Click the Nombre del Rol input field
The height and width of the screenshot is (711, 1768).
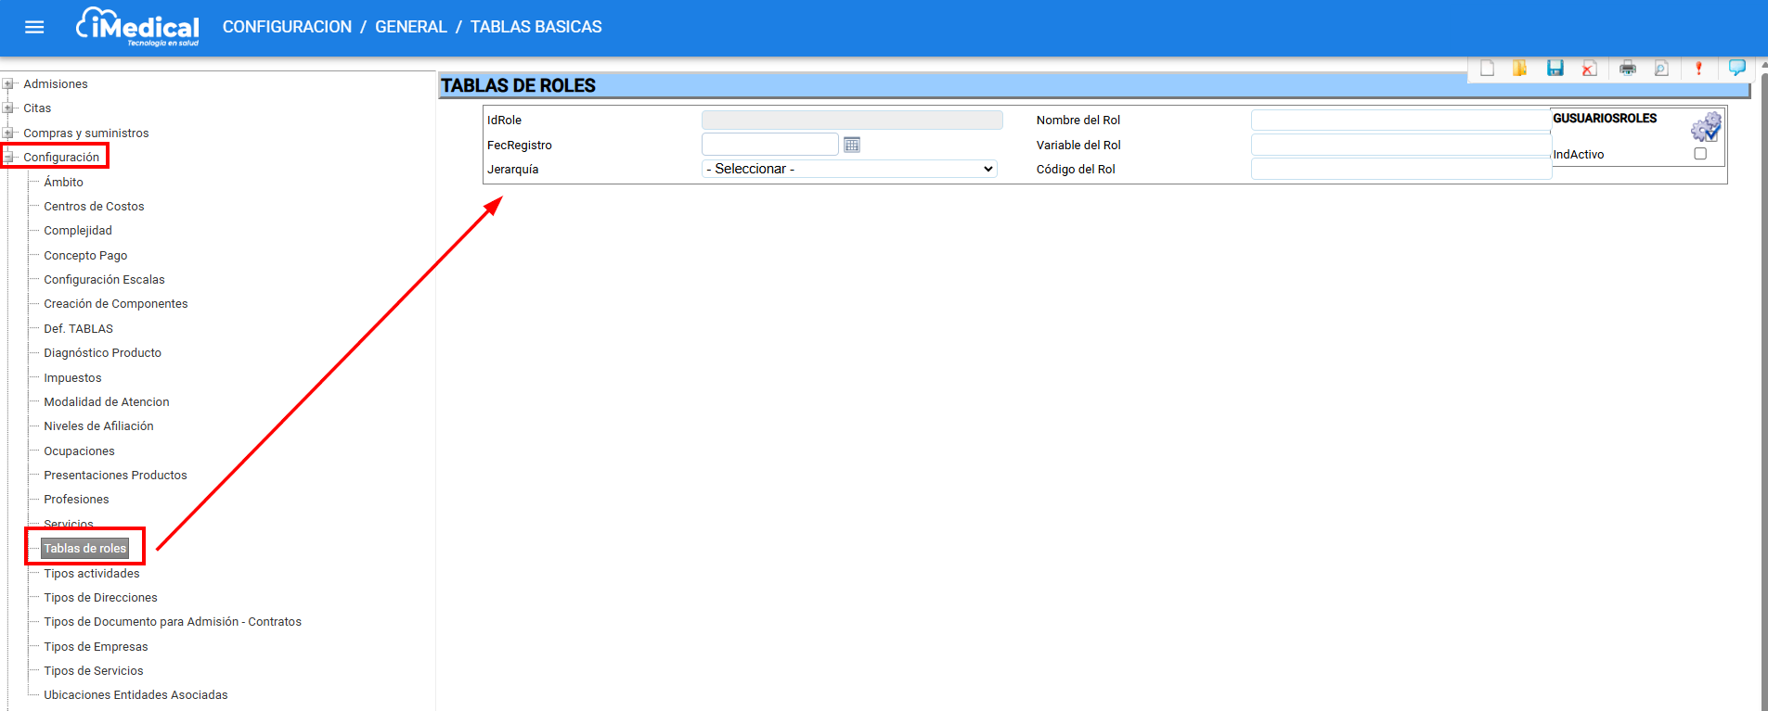point(1400,121)
